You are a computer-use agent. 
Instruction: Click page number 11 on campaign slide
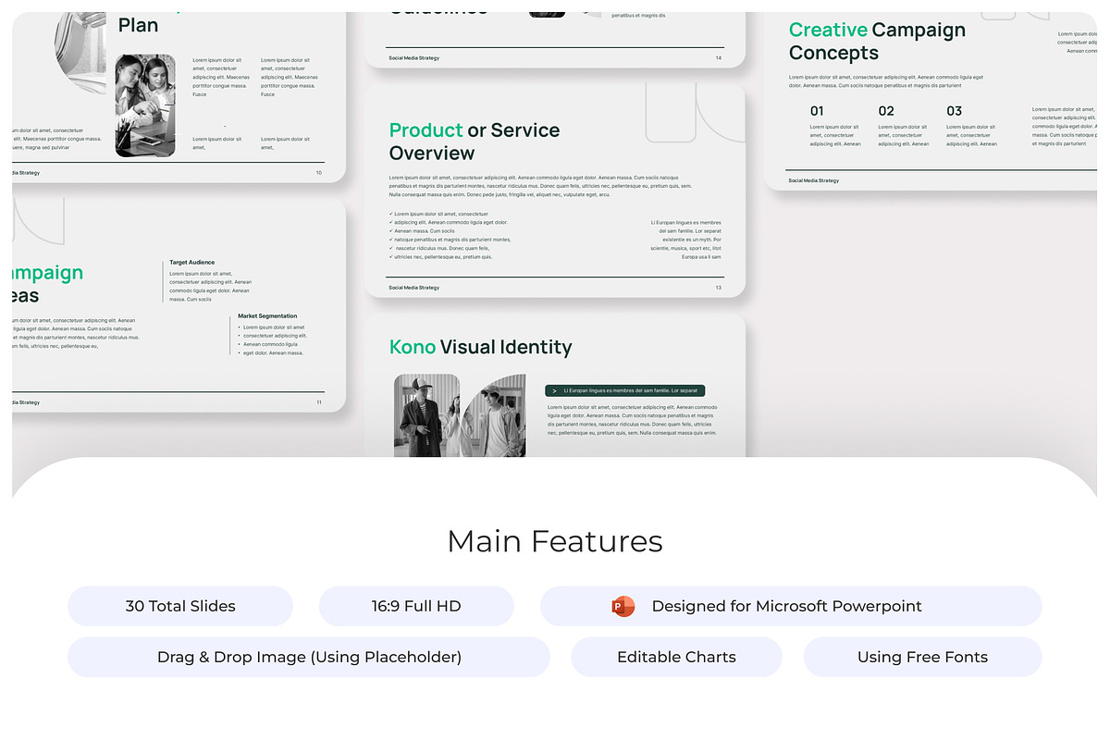pyautogui.click(x=319, y=402)
